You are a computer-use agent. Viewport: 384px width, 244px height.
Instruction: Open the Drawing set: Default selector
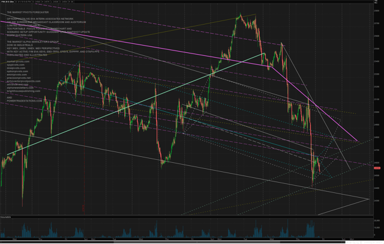(x=373, y=242)
